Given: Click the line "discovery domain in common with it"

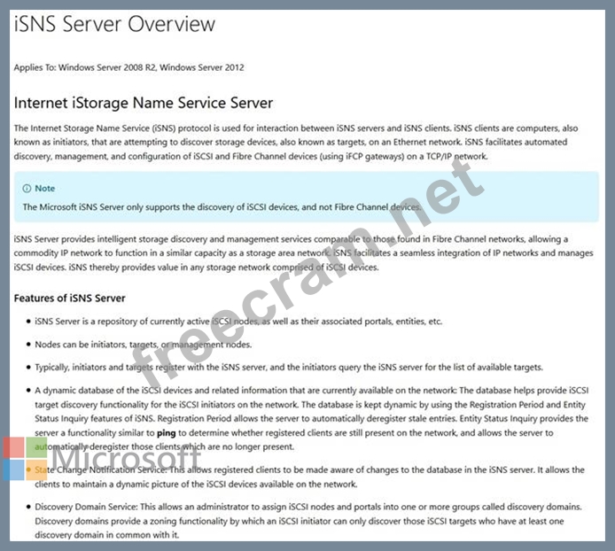Looking at the screenshot, I should click(x=107, y=535).
